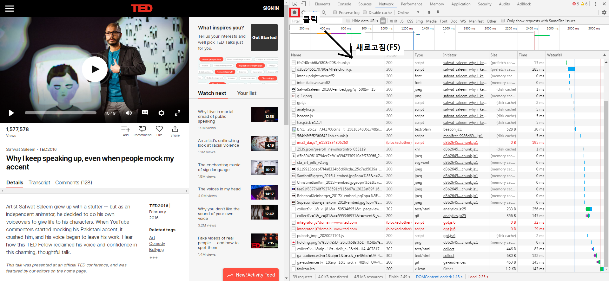Viewport: 609px width, 281px height.
Task: Open the subtitles captions menu
Action: [x=145, y=113]
